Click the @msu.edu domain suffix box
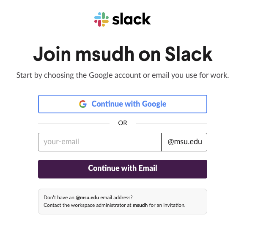Image resolution: width=266 pixels, height=236 pixels. pos(184,142)
